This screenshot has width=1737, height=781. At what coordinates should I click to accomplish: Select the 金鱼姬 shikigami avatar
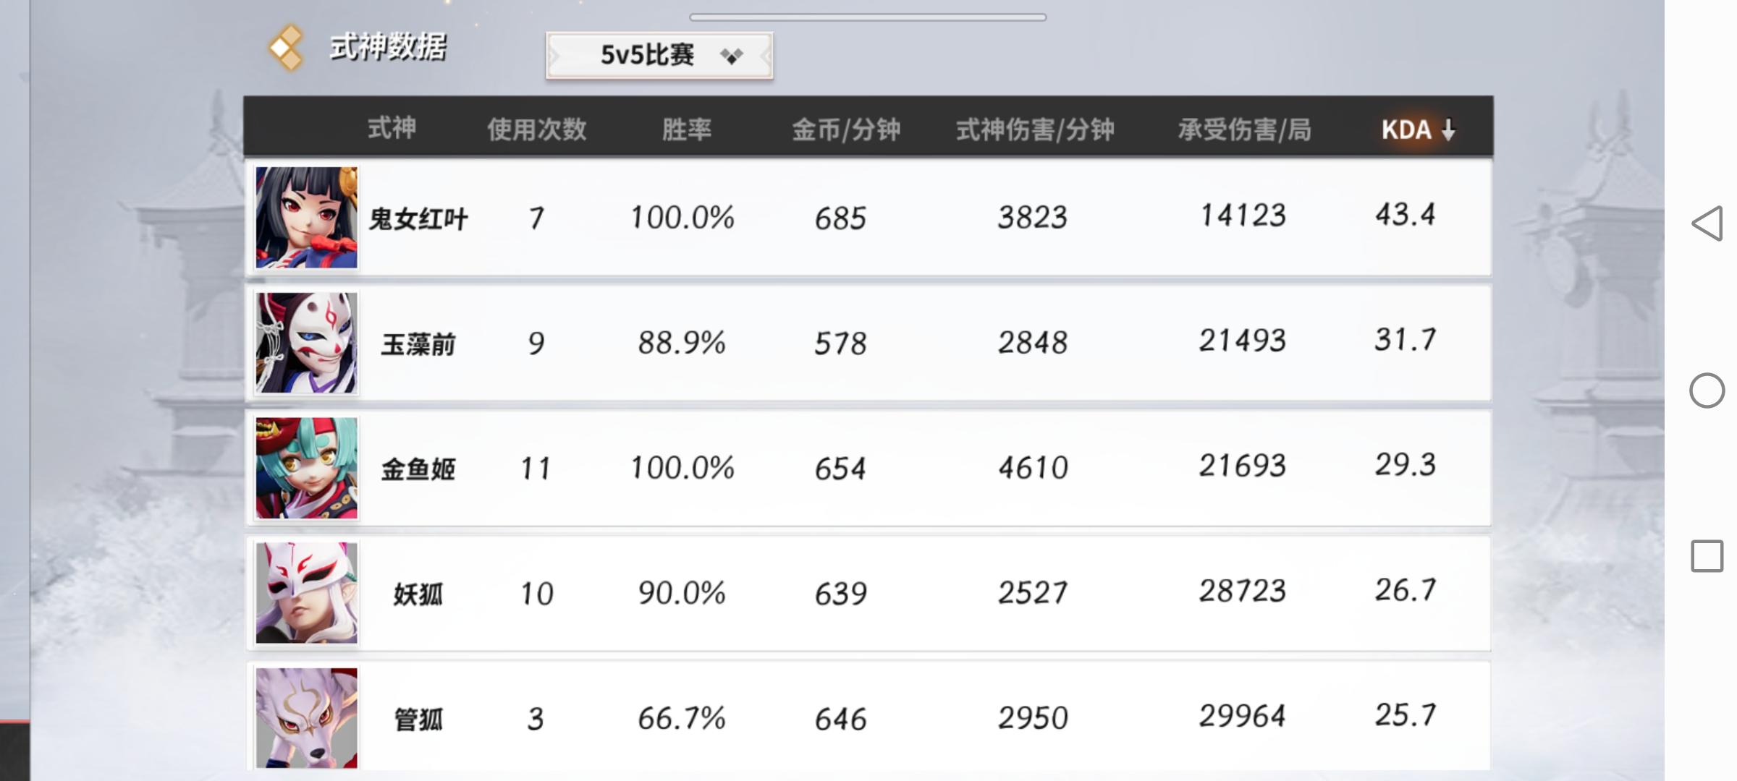(x=306, y=468)
